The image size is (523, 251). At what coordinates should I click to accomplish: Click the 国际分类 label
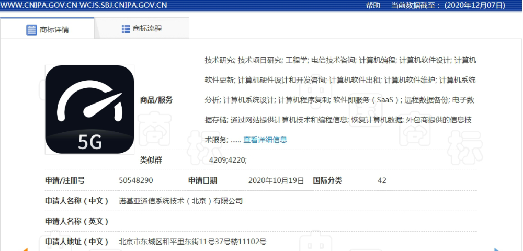tap(327, 180)
